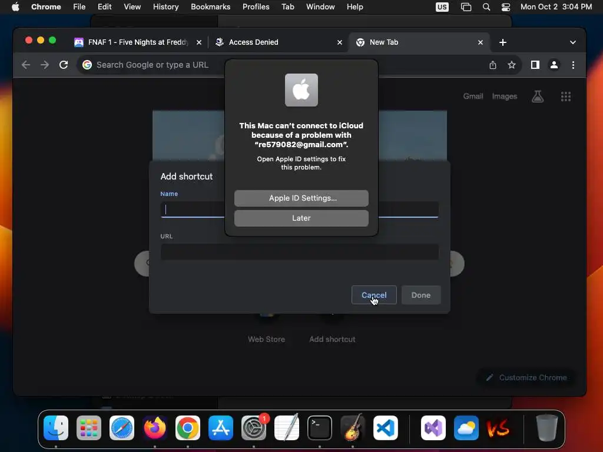Close the New Tab tab
This screenshot has width=603, height=452.
click(x=481, y=42)
